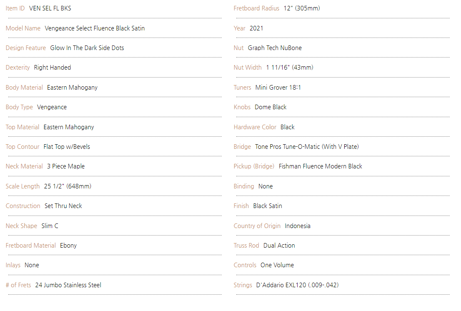
Task: Click the Graph Tech NuBone value
Action: click(x=275, y=48)
